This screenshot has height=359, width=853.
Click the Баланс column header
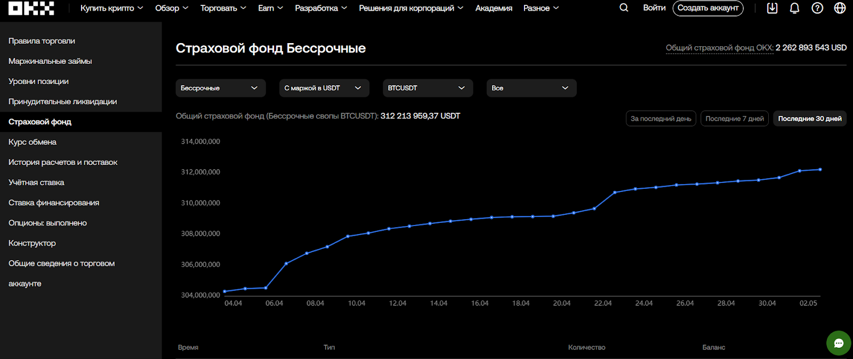[x=714, y=347]
